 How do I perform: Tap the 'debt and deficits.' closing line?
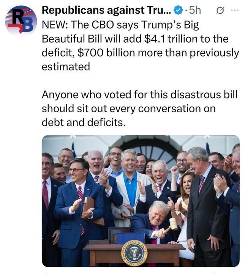[84, 122]
